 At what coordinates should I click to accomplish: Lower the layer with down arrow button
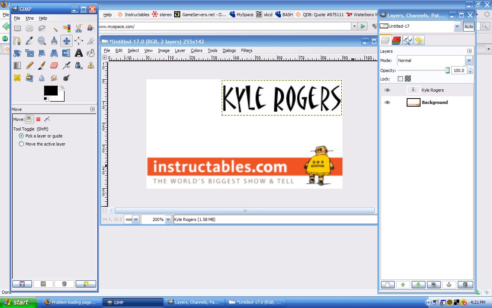[419, 285]
